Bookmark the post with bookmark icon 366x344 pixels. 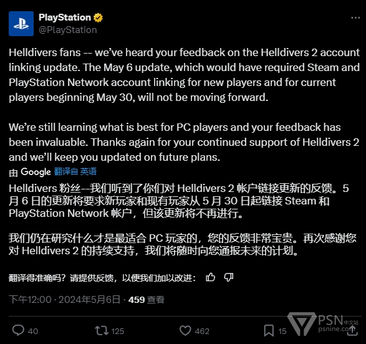(x=269, y=331)
